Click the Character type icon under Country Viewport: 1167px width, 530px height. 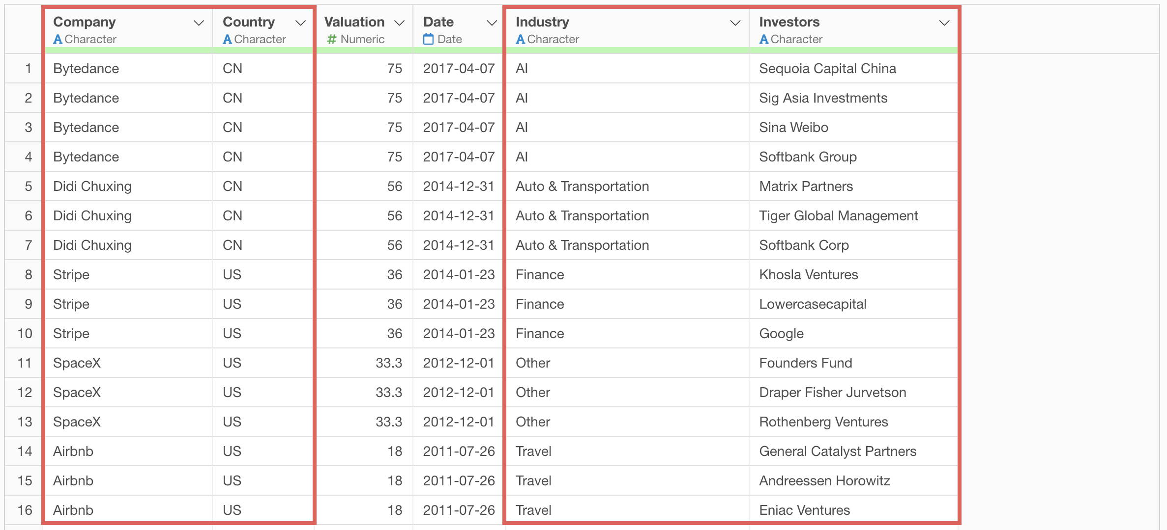click(227, 39)
